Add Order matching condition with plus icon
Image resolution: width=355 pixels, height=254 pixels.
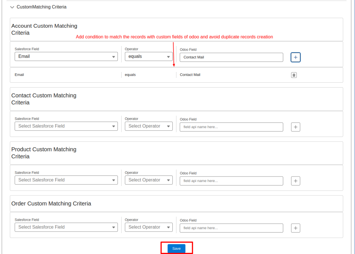(295, 228)
